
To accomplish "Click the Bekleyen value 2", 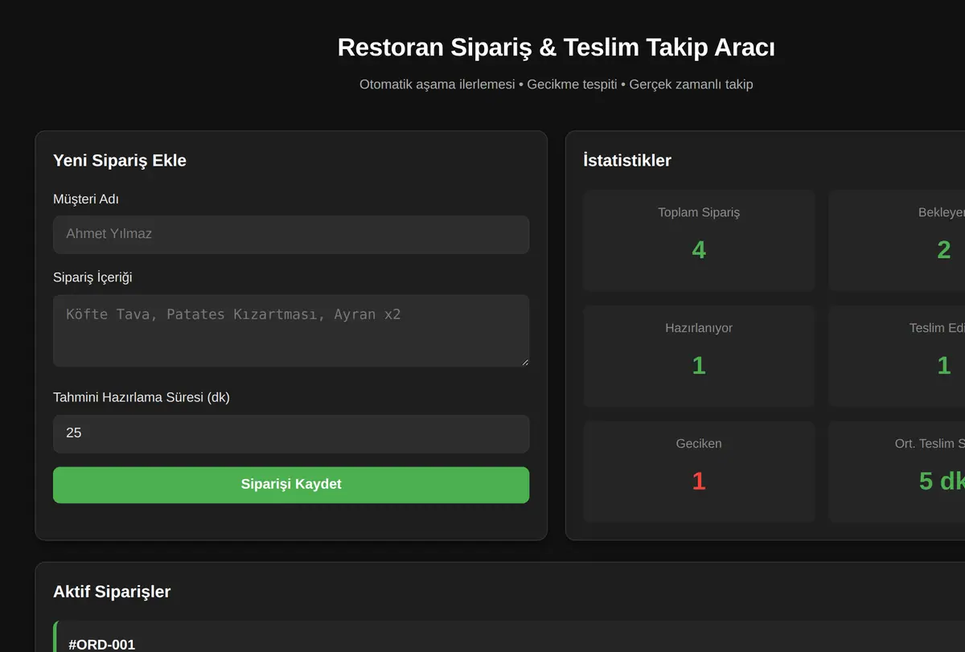I will tap(944, 250).
